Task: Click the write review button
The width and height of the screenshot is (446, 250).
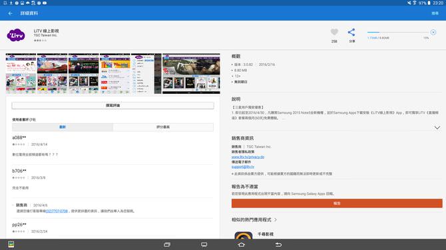Action: [x=113, y=106]
